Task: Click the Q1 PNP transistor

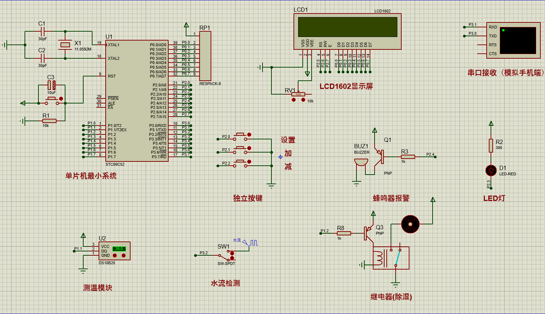Action: click(380, 157)
